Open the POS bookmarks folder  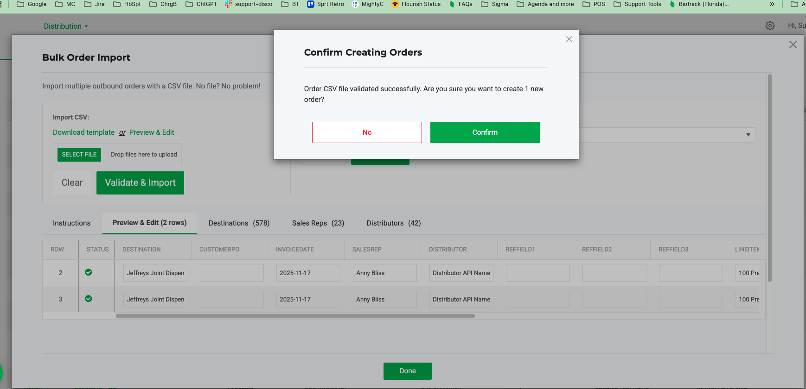tap(594, 4)
